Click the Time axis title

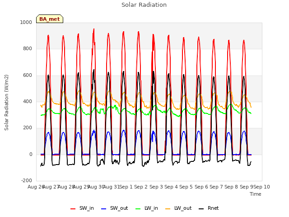[x=256, y=194]
